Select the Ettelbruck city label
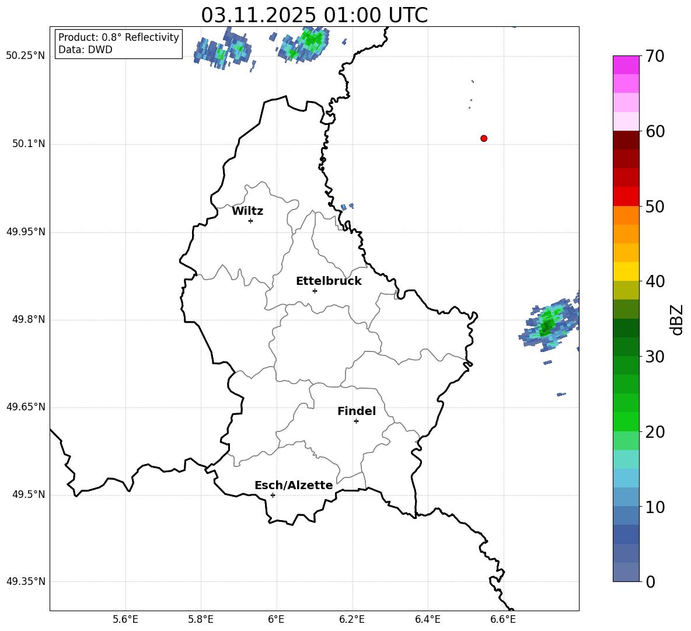691x631 pixels. tap(329, 281)
